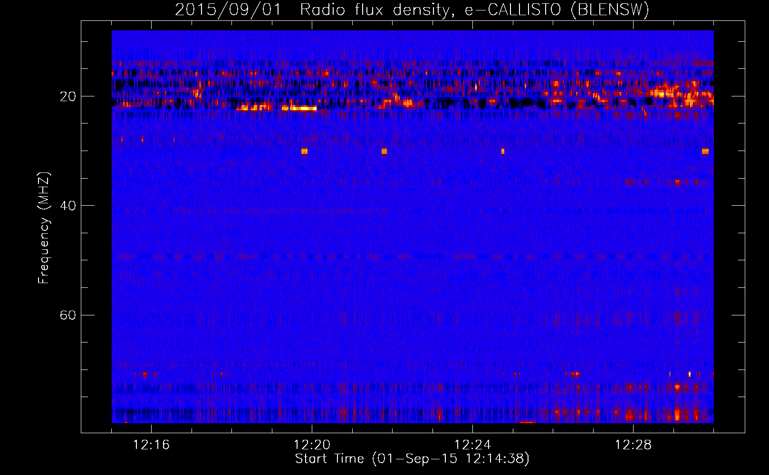This screenshot has width=769, height=475.
Task: Click the 12:28 time tick label
Action: [633, 445]
